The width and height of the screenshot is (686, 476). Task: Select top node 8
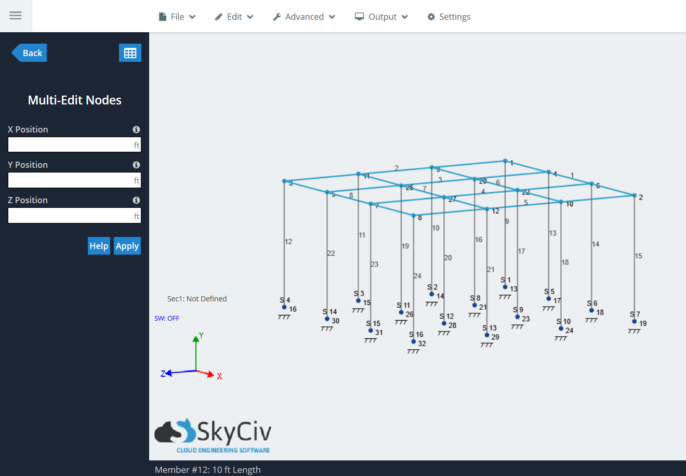414,215
